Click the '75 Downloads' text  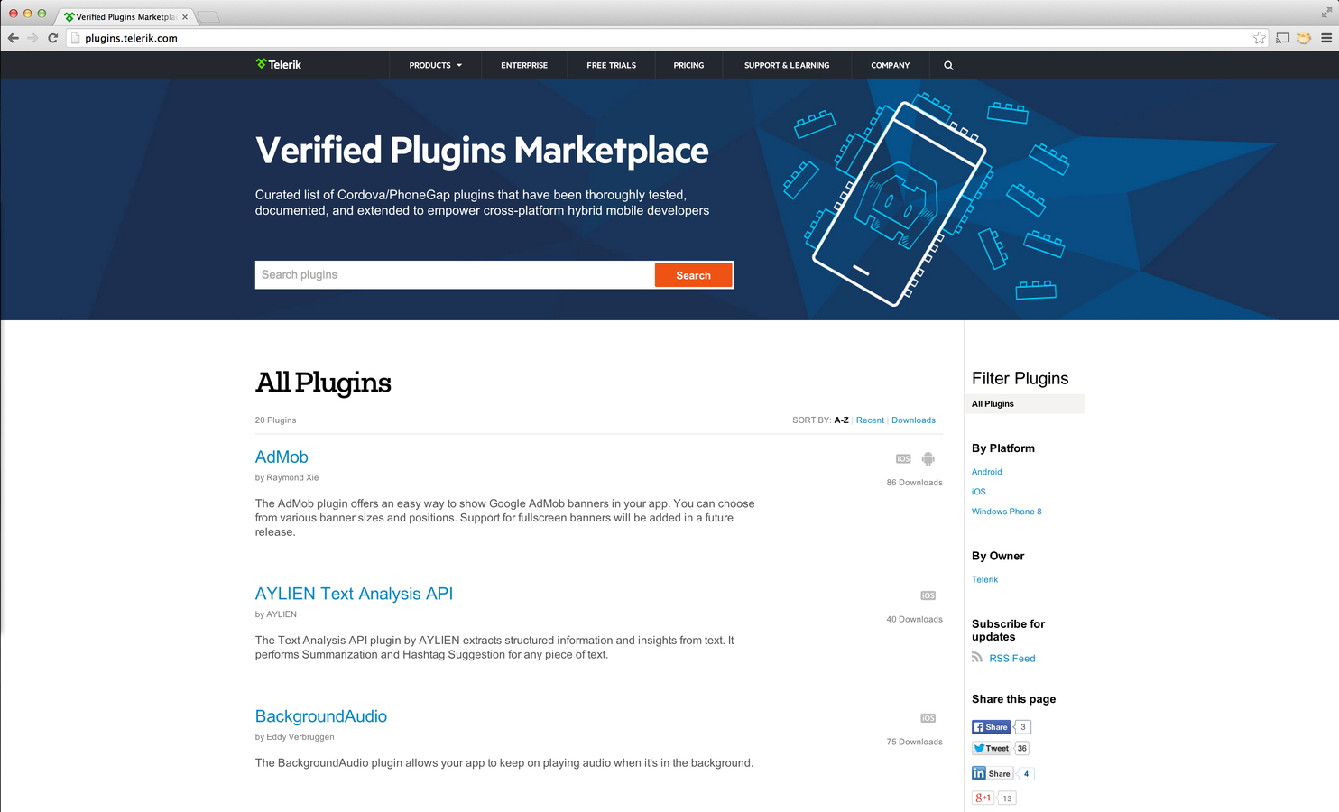[x=914, y=743]
